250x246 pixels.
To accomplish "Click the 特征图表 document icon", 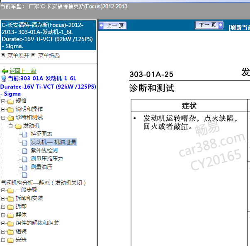I will pos(25,134).
